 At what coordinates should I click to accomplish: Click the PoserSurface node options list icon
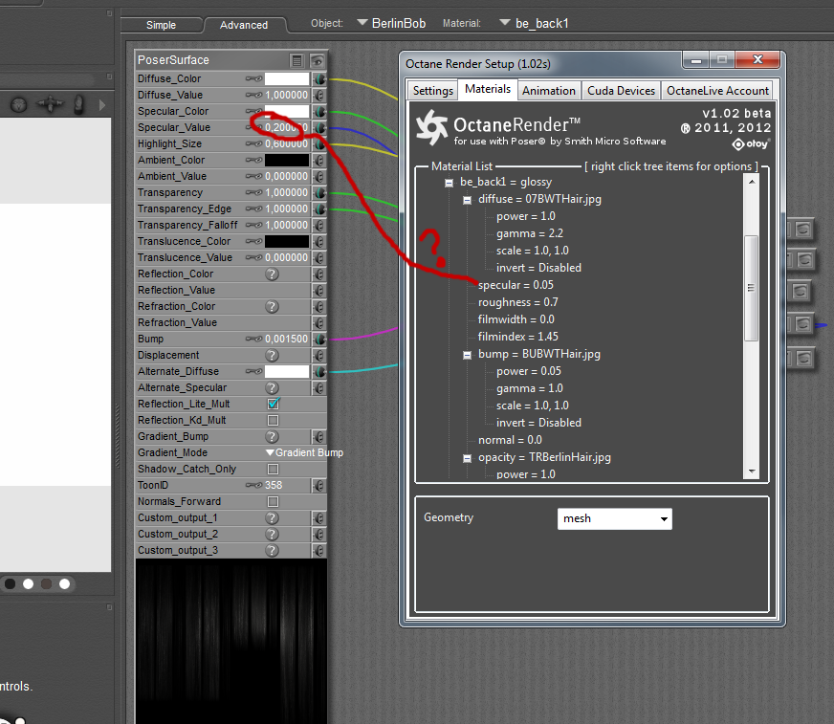click(296, 60)
